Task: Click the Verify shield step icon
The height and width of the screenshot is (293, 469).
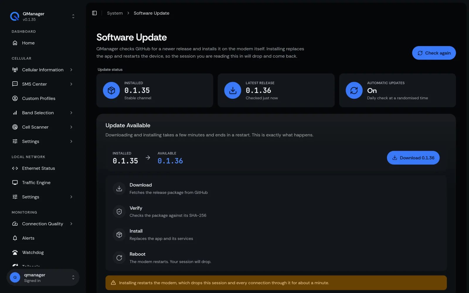Action: point(119,212)
